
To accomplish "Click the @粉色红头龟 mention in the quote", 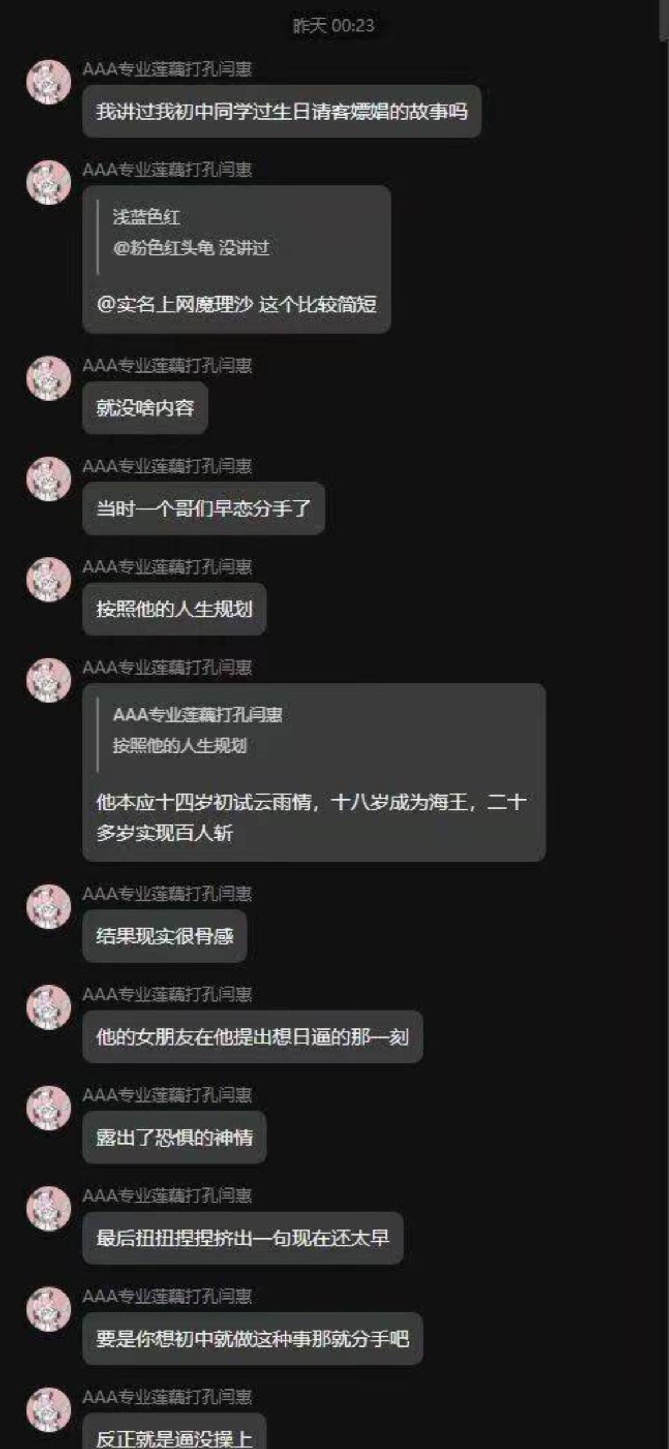I will 164,248.
